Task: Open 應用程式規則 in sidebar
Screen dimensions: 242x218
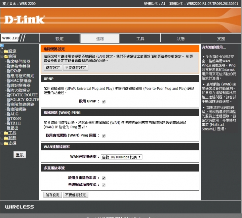Action: coord(22,76)
